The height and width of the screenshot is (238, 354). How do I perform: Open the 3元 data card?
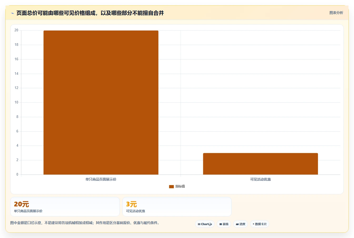tap(177, 207)
